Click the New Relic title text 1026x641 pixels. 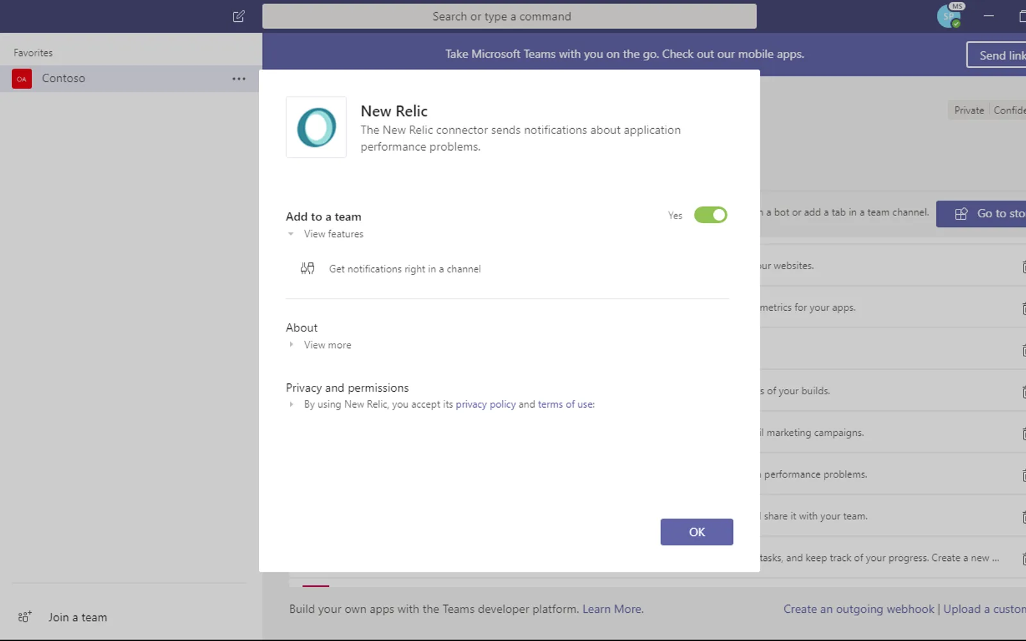tap(394, 111)
